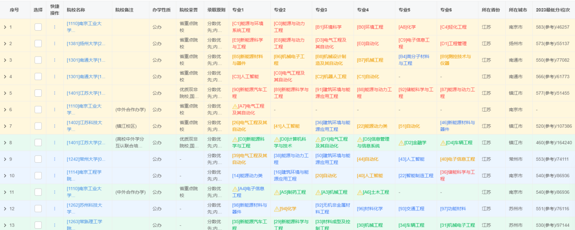The height and width of the screenshot is (230, 575).
Task: Click major cell [36]储能科学与工程
Action: tap(457, 175)
